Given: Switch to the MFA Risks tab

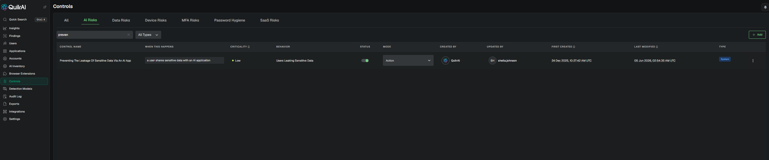Looking at the screenshot, I should [x=190, y=20].
